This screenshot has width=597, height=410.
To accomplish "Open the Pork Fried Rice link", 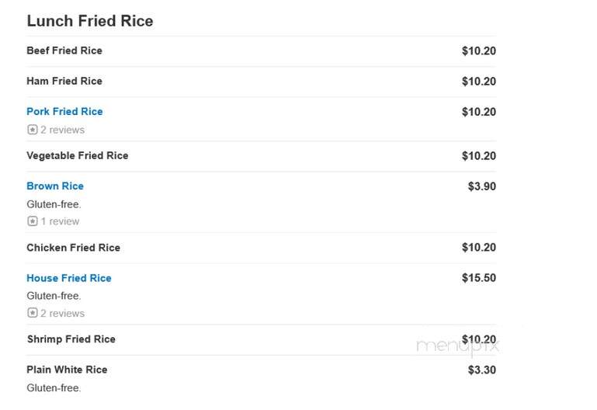I will pyautogui.click(x=64, y=112).
